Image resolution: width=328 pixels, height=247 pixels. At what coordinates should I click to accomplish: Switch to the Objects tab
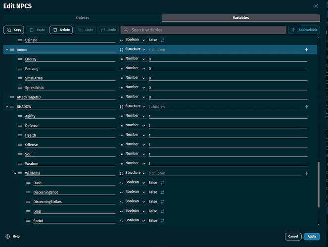pyautogui.click(x=83, y=18)
